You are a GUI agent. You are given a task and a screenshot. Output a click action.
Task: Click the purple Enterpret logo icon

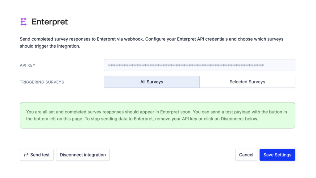click(23, 22)
